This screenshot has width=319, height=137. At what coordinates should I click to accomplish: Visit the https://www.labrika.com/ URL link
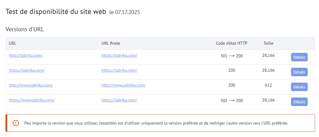tap(32, 100)
